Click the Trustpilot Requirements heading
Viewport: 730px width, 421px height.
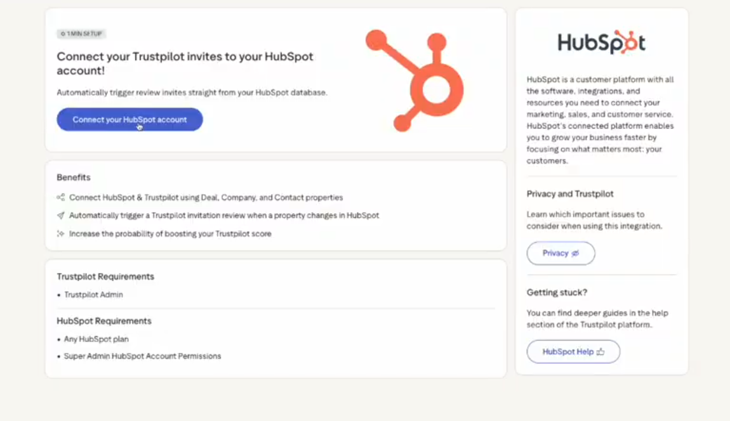pyautogui.click(x=105, y=276)
